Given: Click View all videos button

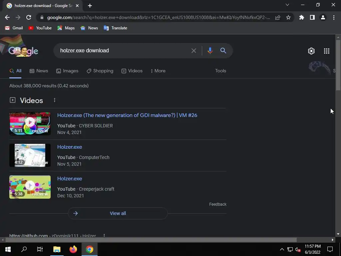Looking at the screenshot, I should [x=118, y=213].
